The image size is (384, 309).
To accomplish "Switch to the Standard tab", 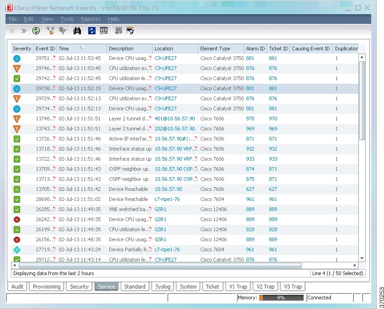I will coord(135,287).
